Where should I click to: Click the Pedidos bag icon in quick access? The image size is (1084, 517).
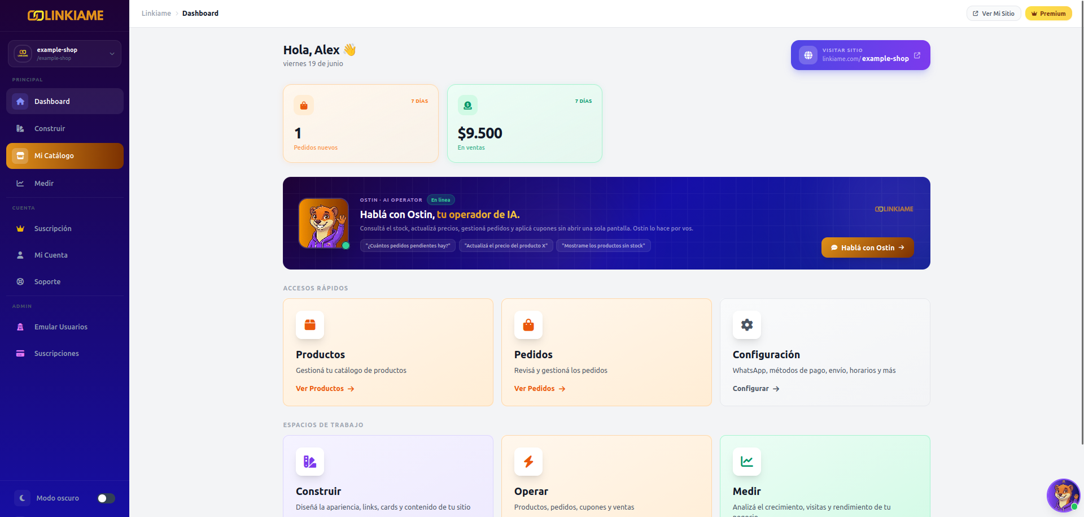528,325
